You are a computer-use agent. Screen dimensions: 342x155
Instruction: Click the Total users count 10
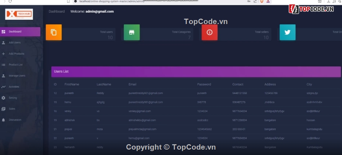[x=110, y=38]
